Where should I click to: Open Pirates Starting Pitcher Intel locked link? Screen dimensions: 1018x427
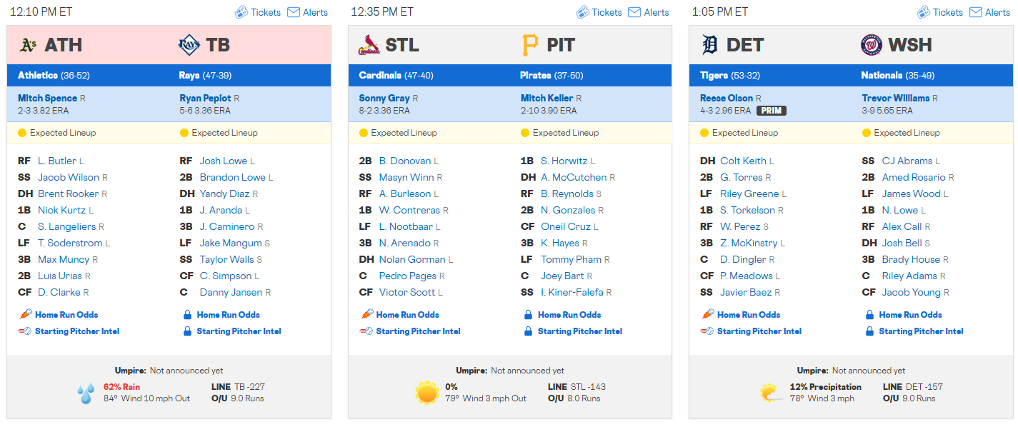coord(580,331)
